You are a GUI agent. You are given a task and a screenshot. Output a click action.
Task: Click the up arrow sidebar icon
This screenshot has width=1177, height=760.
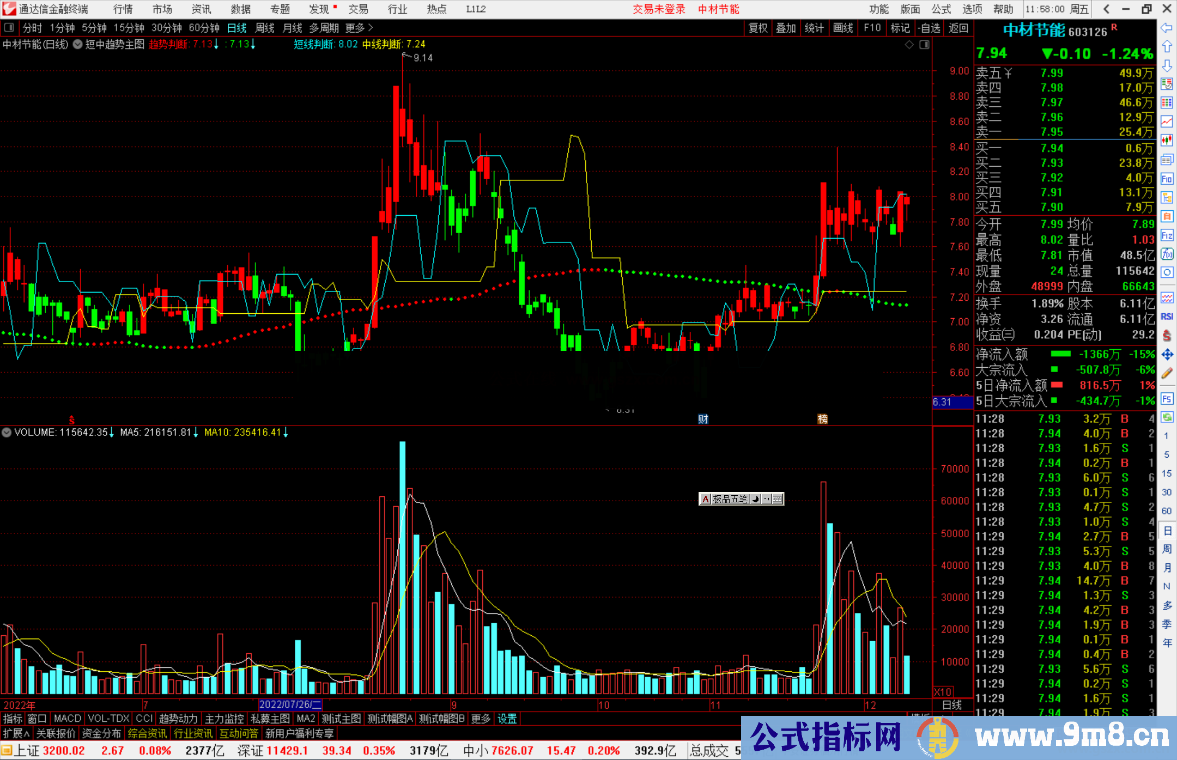tap(1167, 47)
